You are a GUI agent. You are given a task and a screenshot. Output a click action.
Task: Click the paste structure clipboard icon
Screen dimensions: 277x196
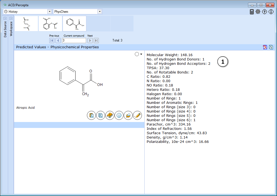(x=92, y=115)
